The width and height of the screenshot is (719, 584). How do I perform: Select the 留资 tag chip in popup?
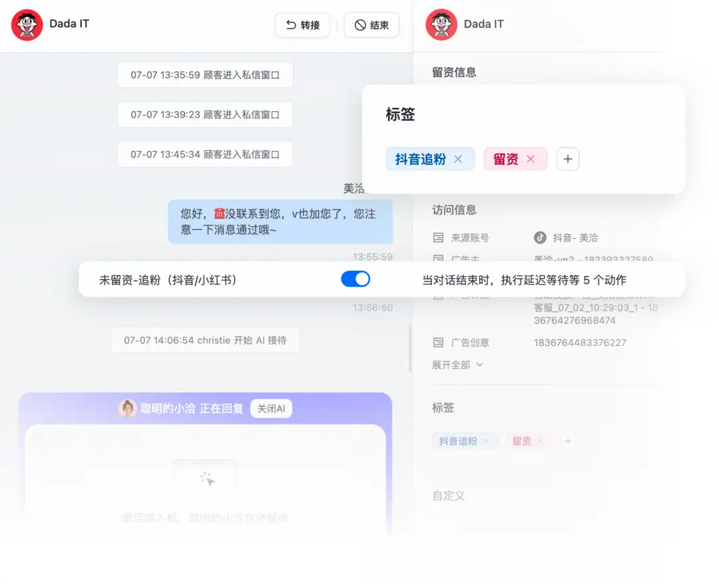coord(515,159)
